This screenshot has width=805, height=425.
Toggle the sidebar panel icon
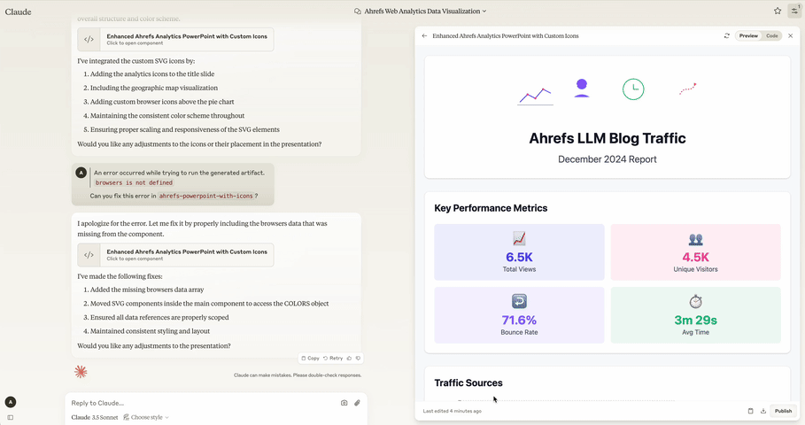(11, 417)
